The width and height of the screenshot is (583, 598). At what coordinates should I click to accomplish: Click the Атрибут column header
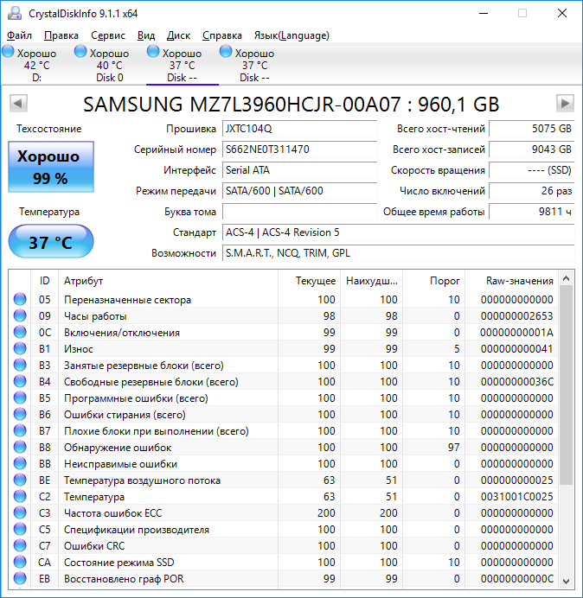pos(168,281)
